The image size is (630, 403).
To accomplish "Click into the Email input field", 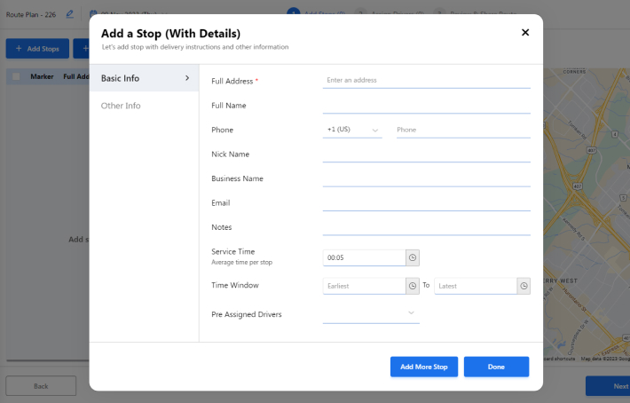I will coord(426,203).
